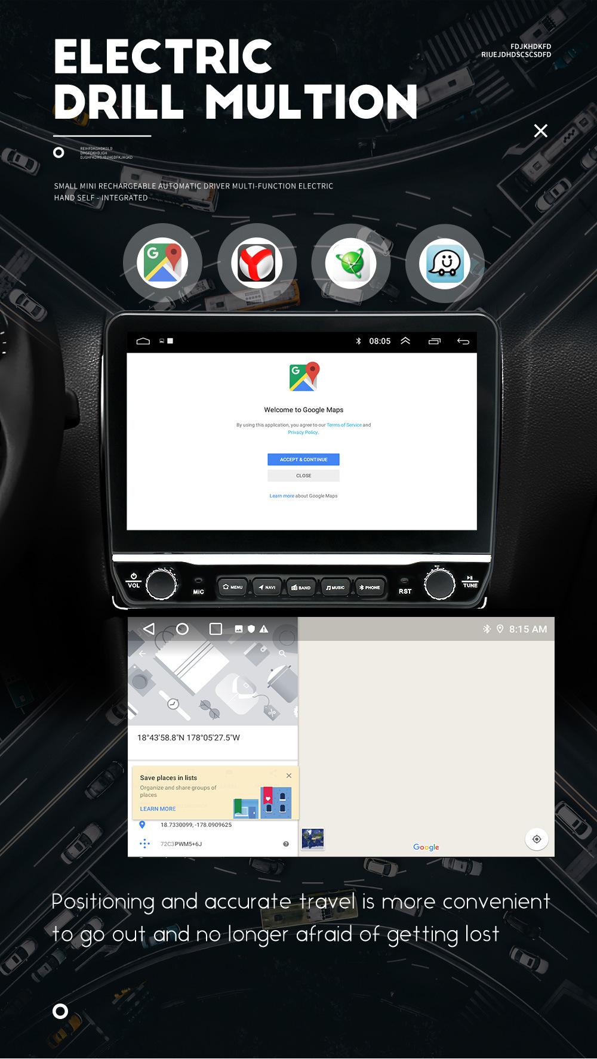Click the my location crosshair button
This screenshot has width=597, height=1059.
pos(537,839)
